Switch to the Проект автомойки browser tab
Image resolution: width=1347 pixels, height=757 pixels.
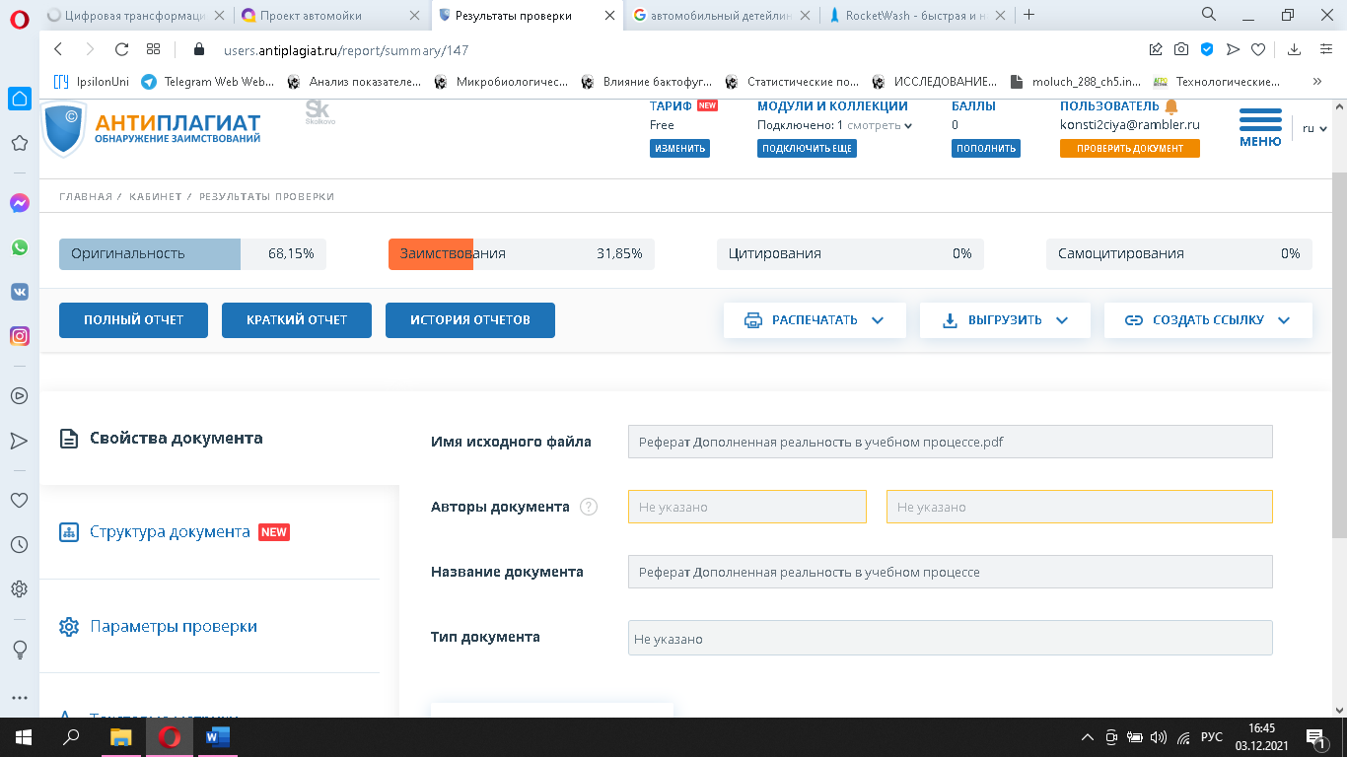[311, 15]
